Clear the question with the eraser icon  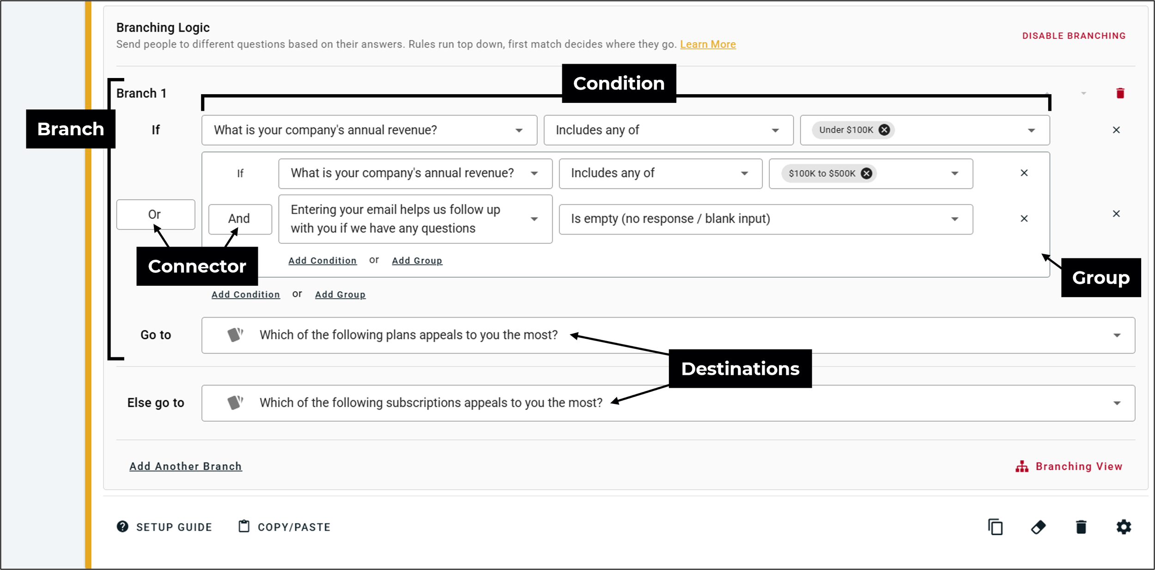(1038, 527)
